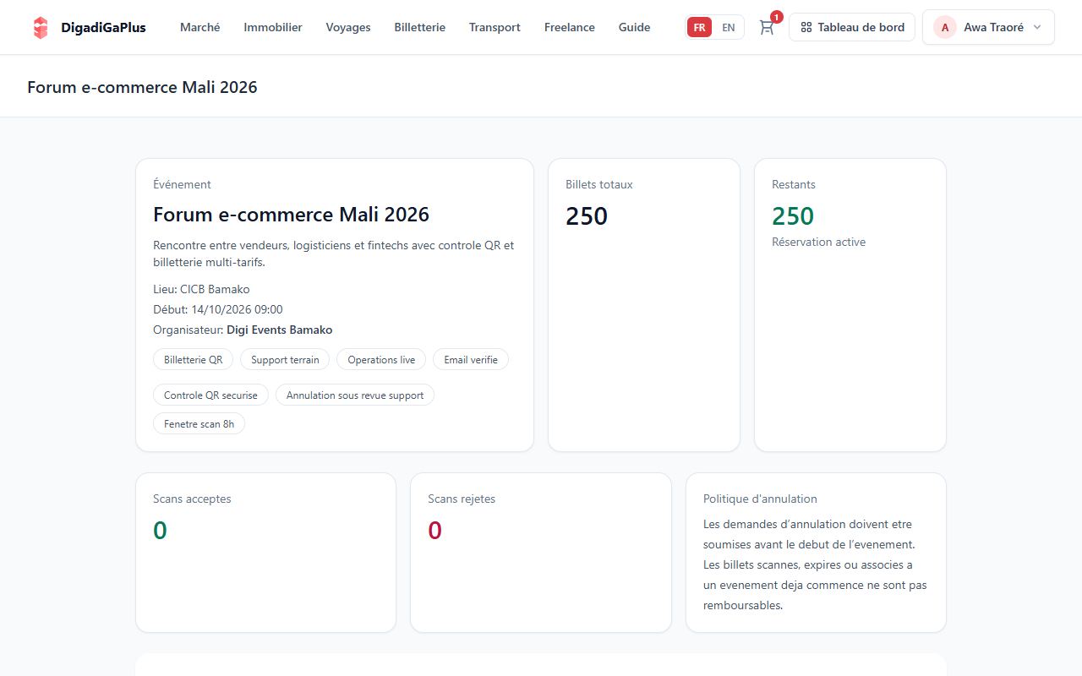Open the shopping cart icon

tap(767, 27)
